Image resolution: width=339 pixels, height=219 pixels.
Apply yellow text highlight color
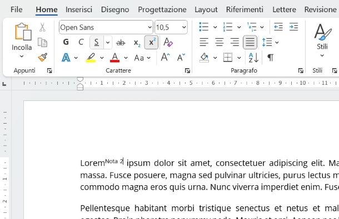pos(91,58)
